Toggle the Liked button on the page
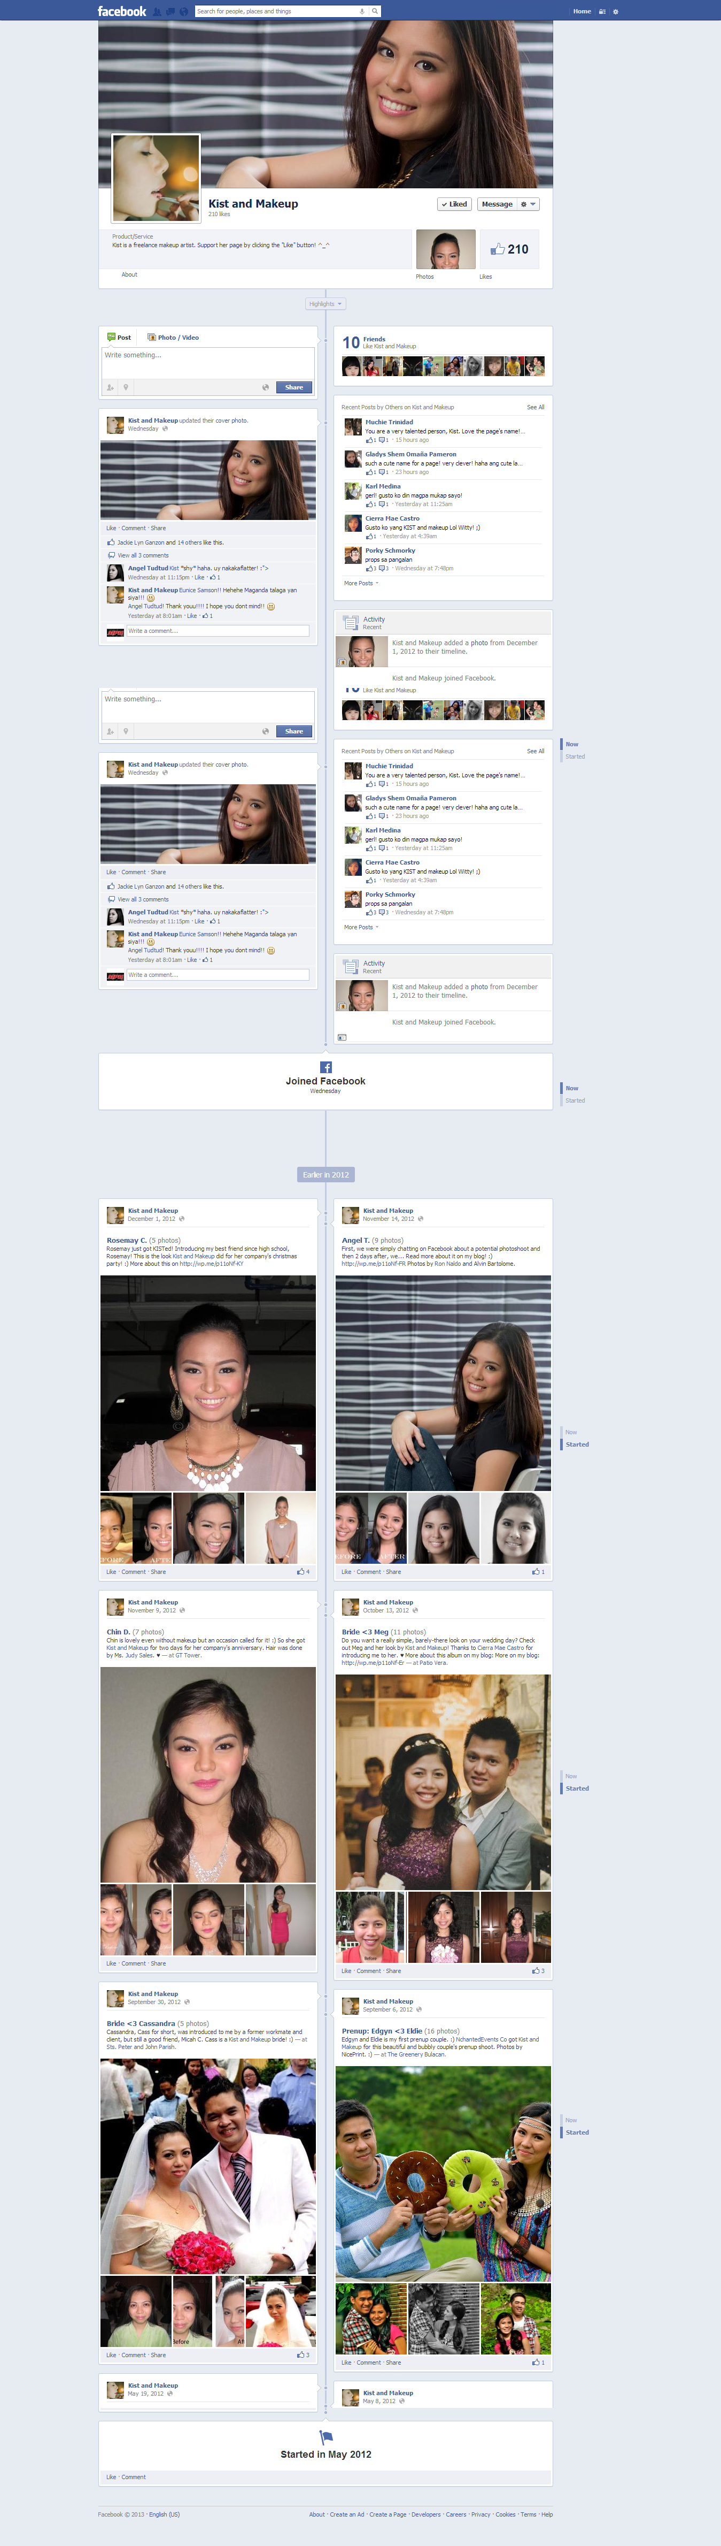Image resolution: width=721 pixels, height=2546 pixels. pos(454,204)
